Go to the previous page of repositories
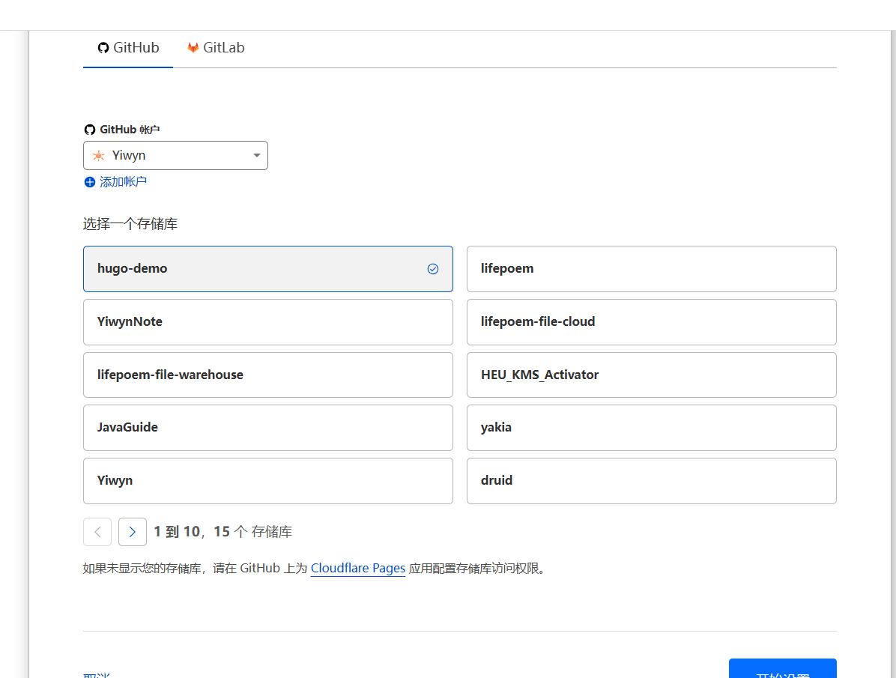This screenshot has height=678, width=896. point(97,532)
